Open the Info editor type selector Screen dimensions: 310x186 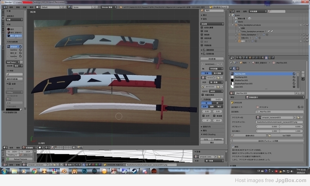click(x=5, y=7)
